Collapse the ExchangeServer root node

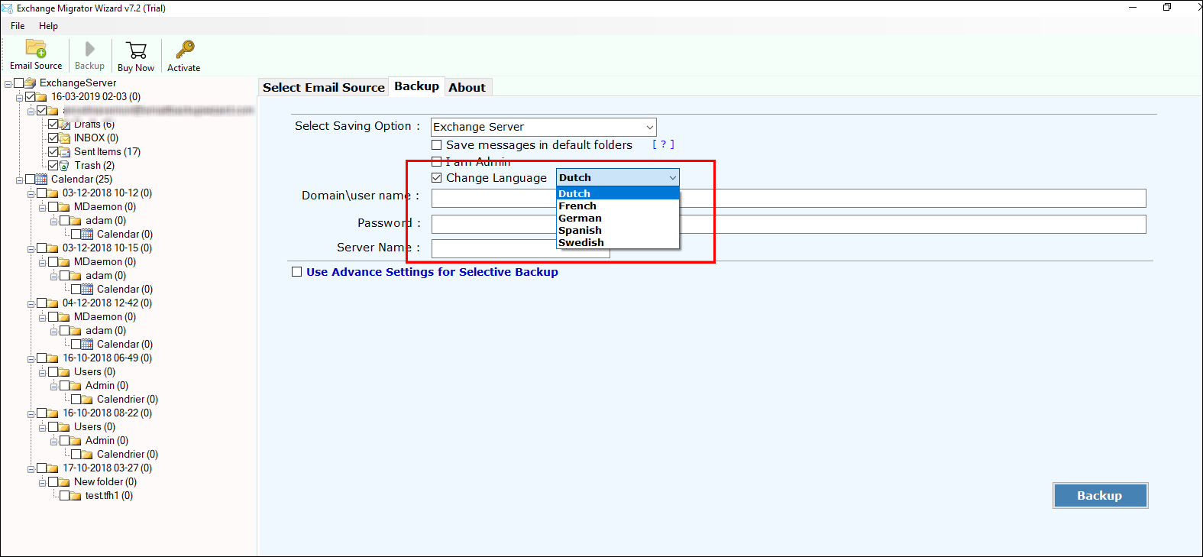click(8, 83)
